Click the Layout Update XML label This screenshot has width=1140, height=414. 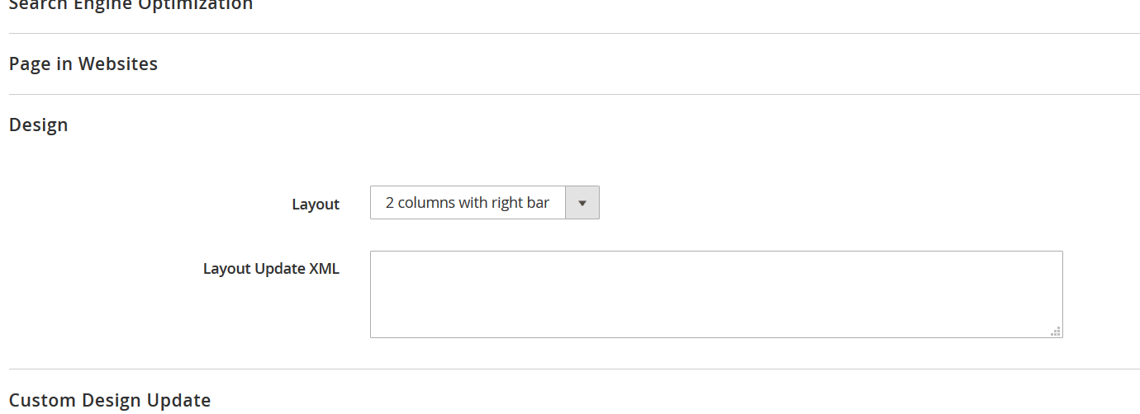[271, 269]
